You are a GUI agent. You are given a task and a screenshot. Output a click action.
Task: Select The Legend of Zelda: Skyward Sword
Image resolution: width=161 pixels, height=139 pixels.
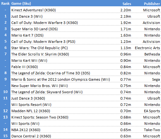(47, 92)
